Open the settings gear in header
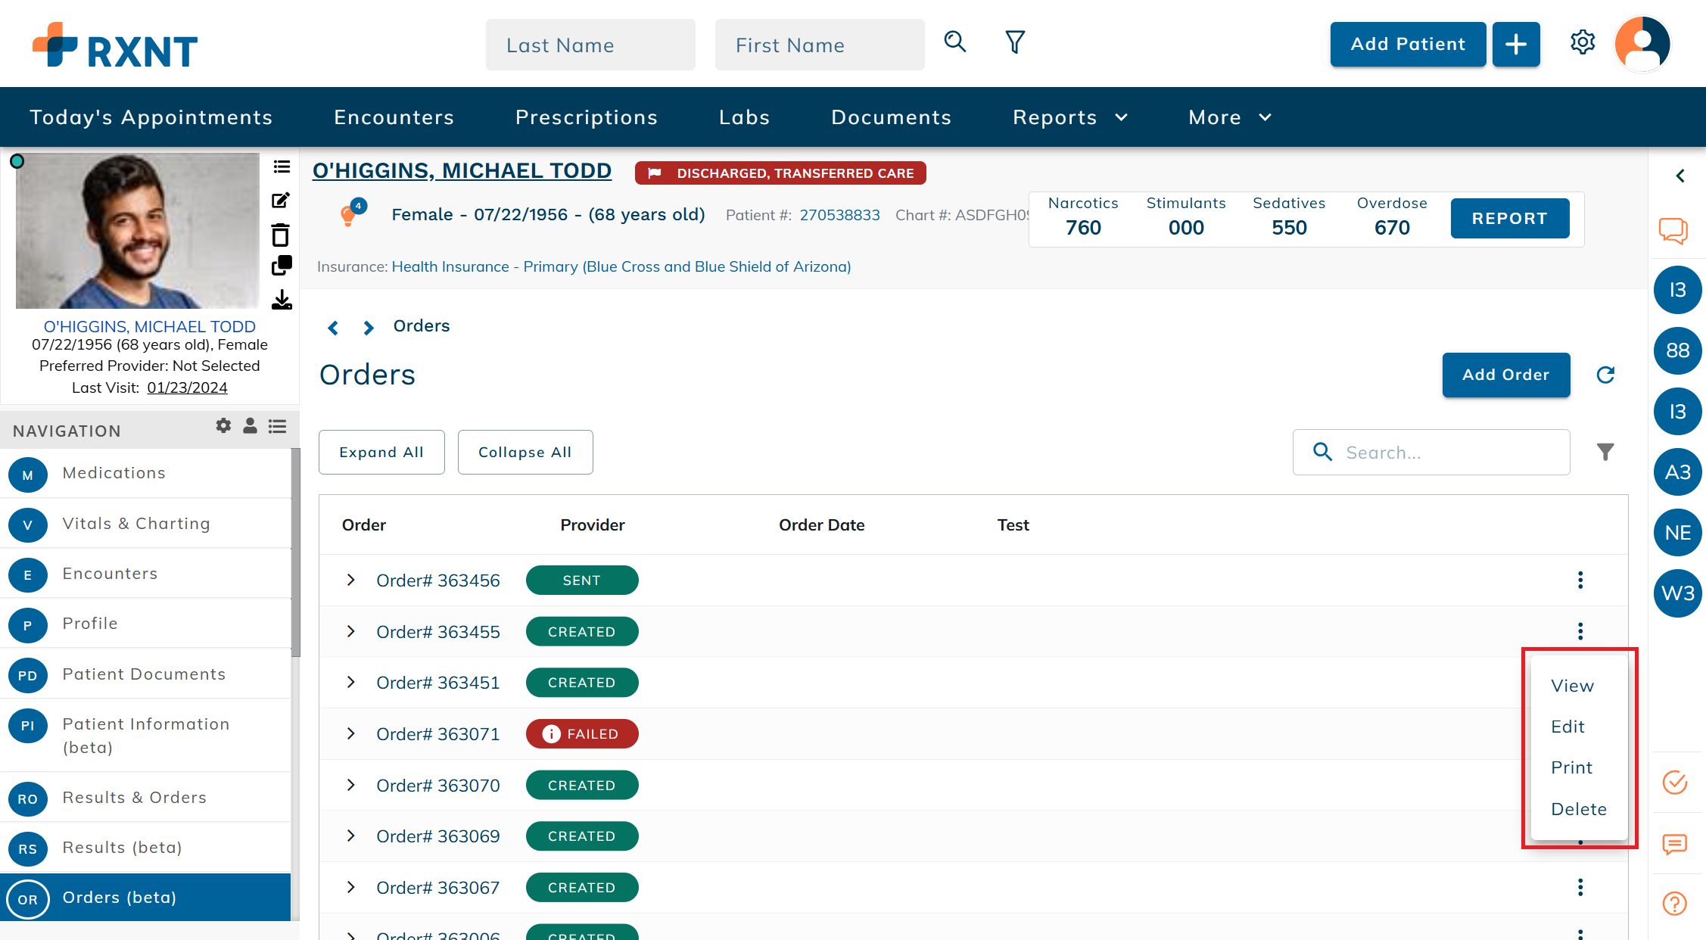 point(1583,43)
